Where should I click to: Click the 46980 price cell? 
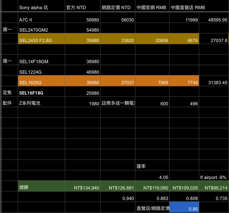click(83, 70)
